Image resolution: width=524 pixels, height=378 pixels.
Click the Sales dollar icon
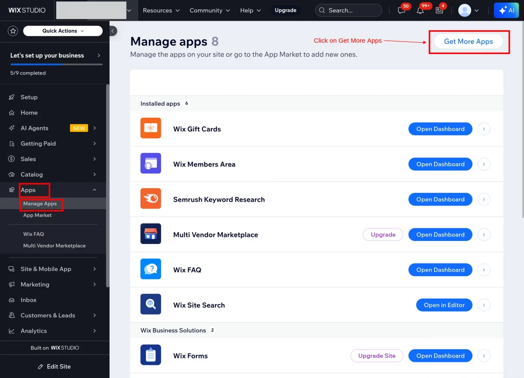12,159
